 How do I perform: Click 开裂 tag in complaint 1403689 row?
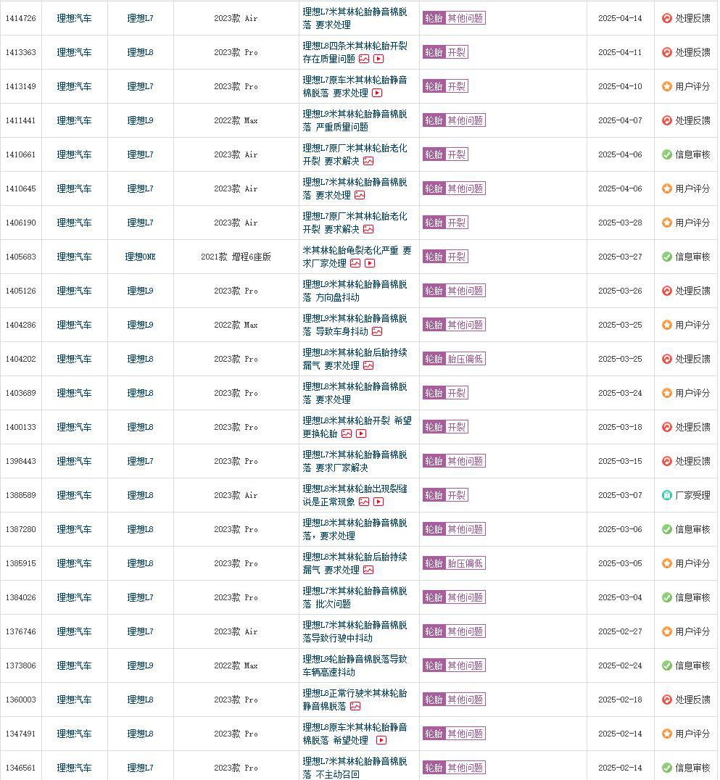(x=456, y=393)
